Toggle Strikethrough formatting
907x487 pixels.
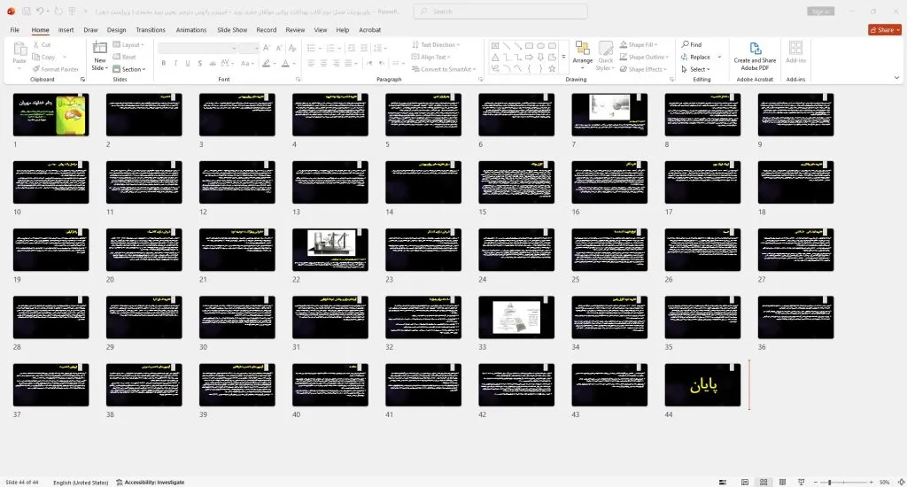click(x=213, y=63)
